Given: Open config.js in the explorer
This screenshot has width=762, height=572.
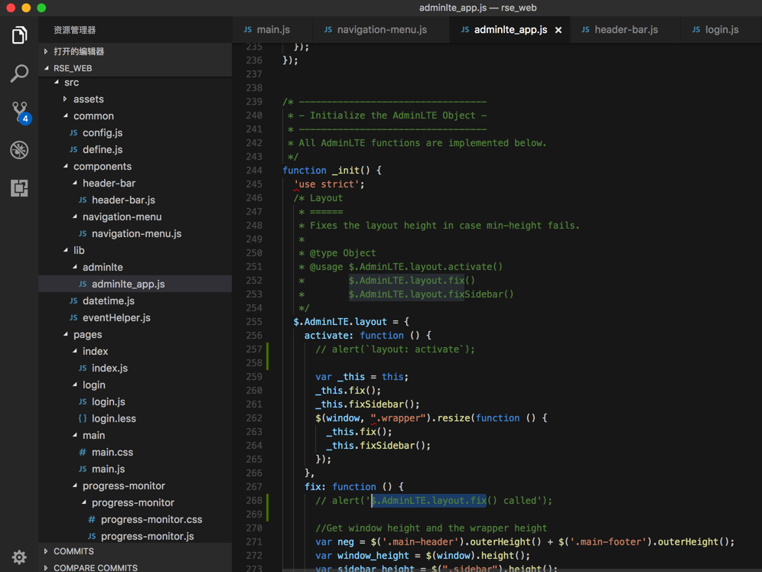Looking at the screenshot, I should pyautogui.click(x=103, y=132).
